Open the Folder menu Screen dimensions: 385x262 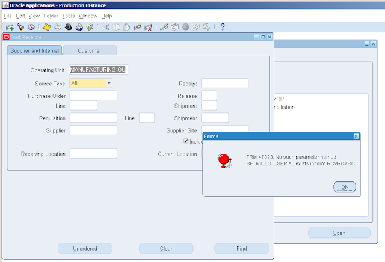pyautogui.click(x=51, y=16)
